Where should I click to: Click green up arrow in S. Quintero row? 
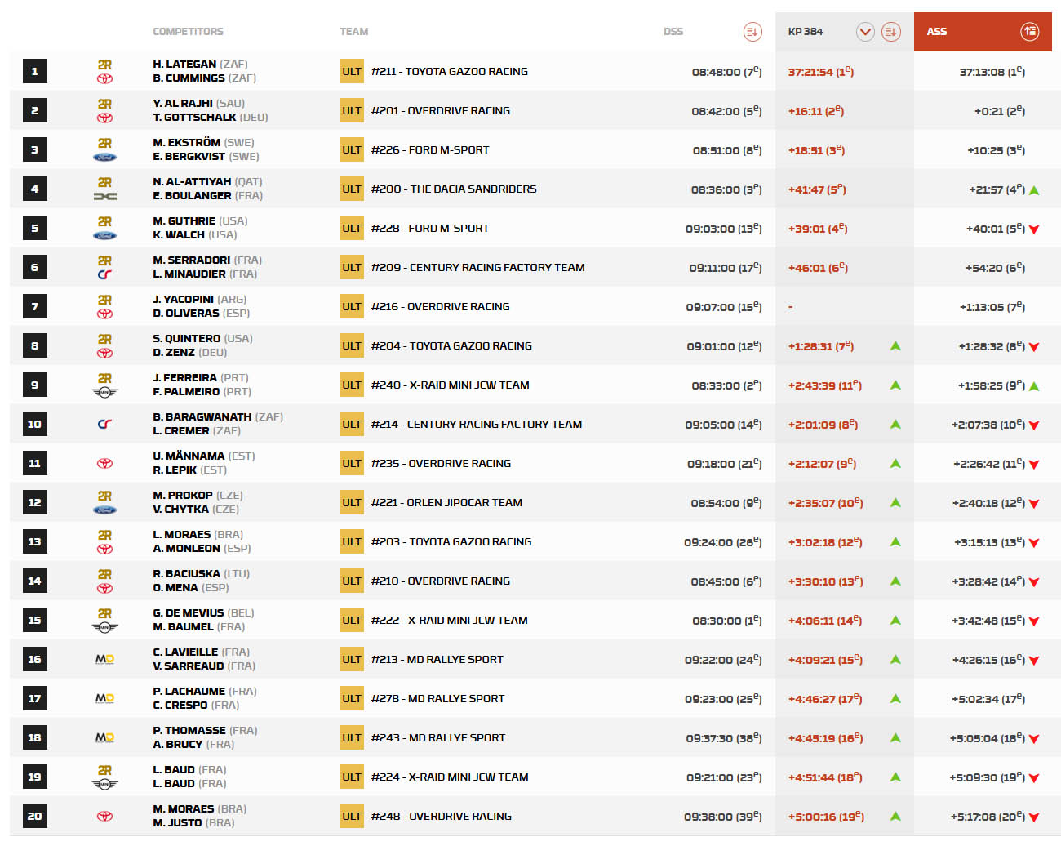click(x=895, y=345)
